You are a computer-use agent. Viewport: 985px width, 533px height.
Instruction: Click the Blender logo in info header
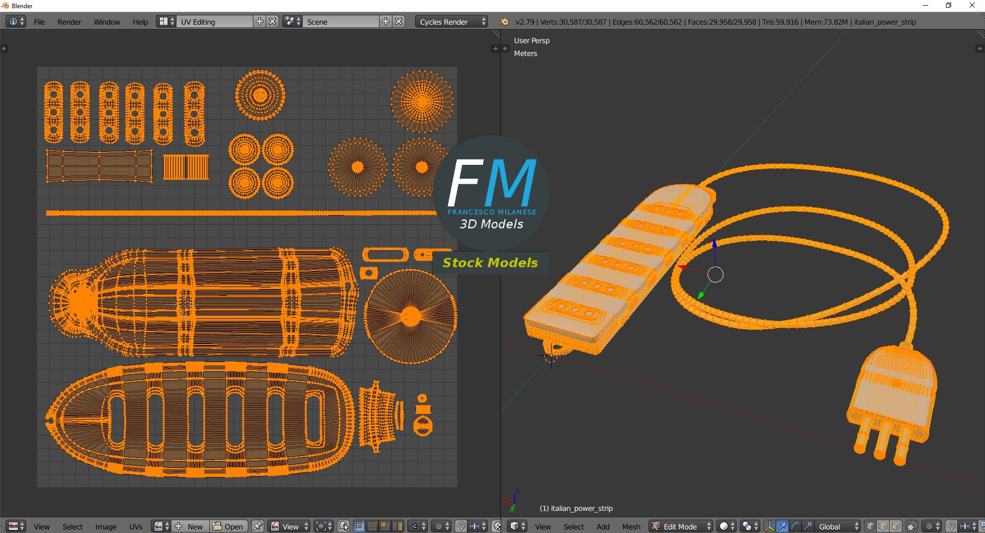(504, 22)
